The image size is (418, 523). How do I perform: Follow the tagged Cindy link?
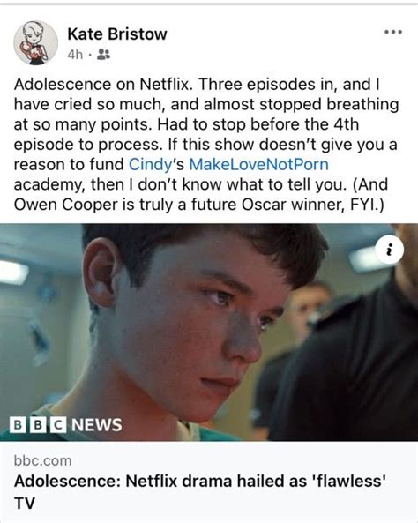click(150, 164)
